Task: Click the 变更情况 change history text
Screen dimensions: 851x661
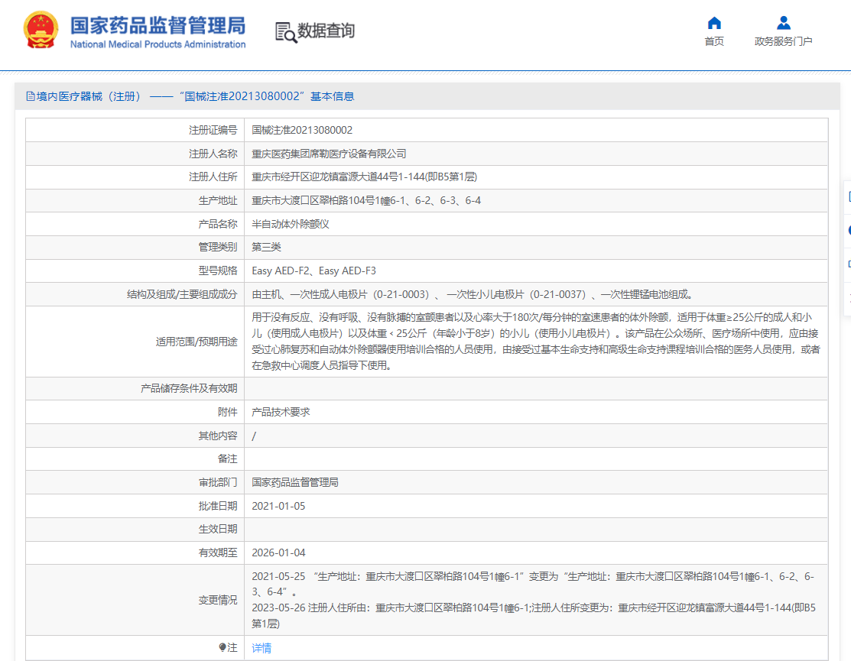Action: pyautogui.click(x=534, y=600)
